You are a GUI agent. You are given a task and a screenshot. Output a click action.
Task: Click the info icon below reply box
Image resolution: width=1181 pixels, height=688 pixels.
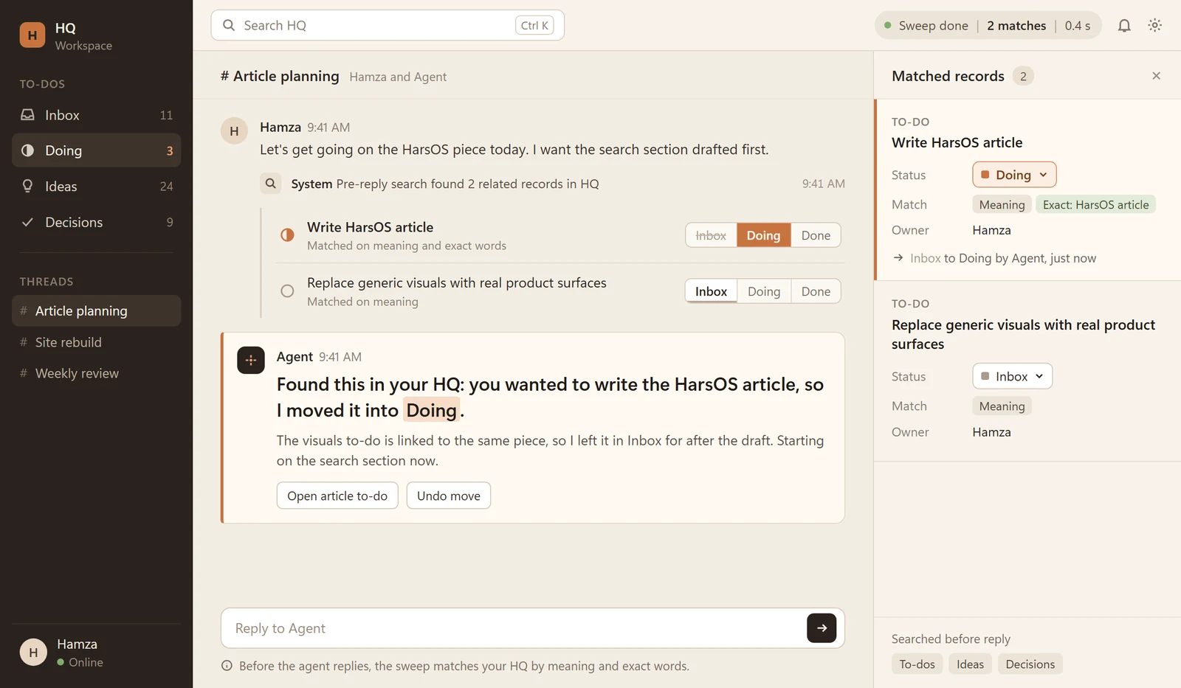pyautogui.click(x=227, y=666)
